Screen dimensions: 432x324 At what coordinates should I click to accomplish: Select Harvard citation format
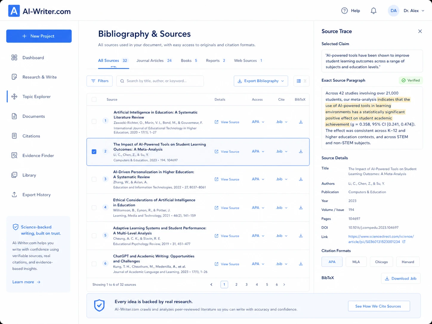tap(408, 262)
